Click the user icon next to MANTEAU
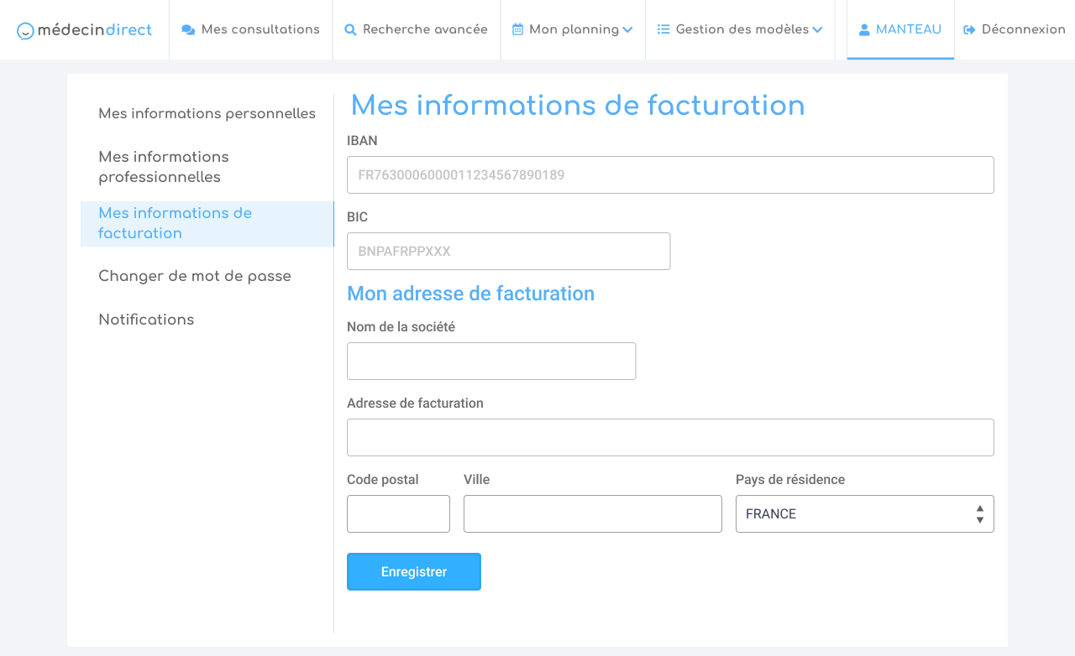 [864, 30]
